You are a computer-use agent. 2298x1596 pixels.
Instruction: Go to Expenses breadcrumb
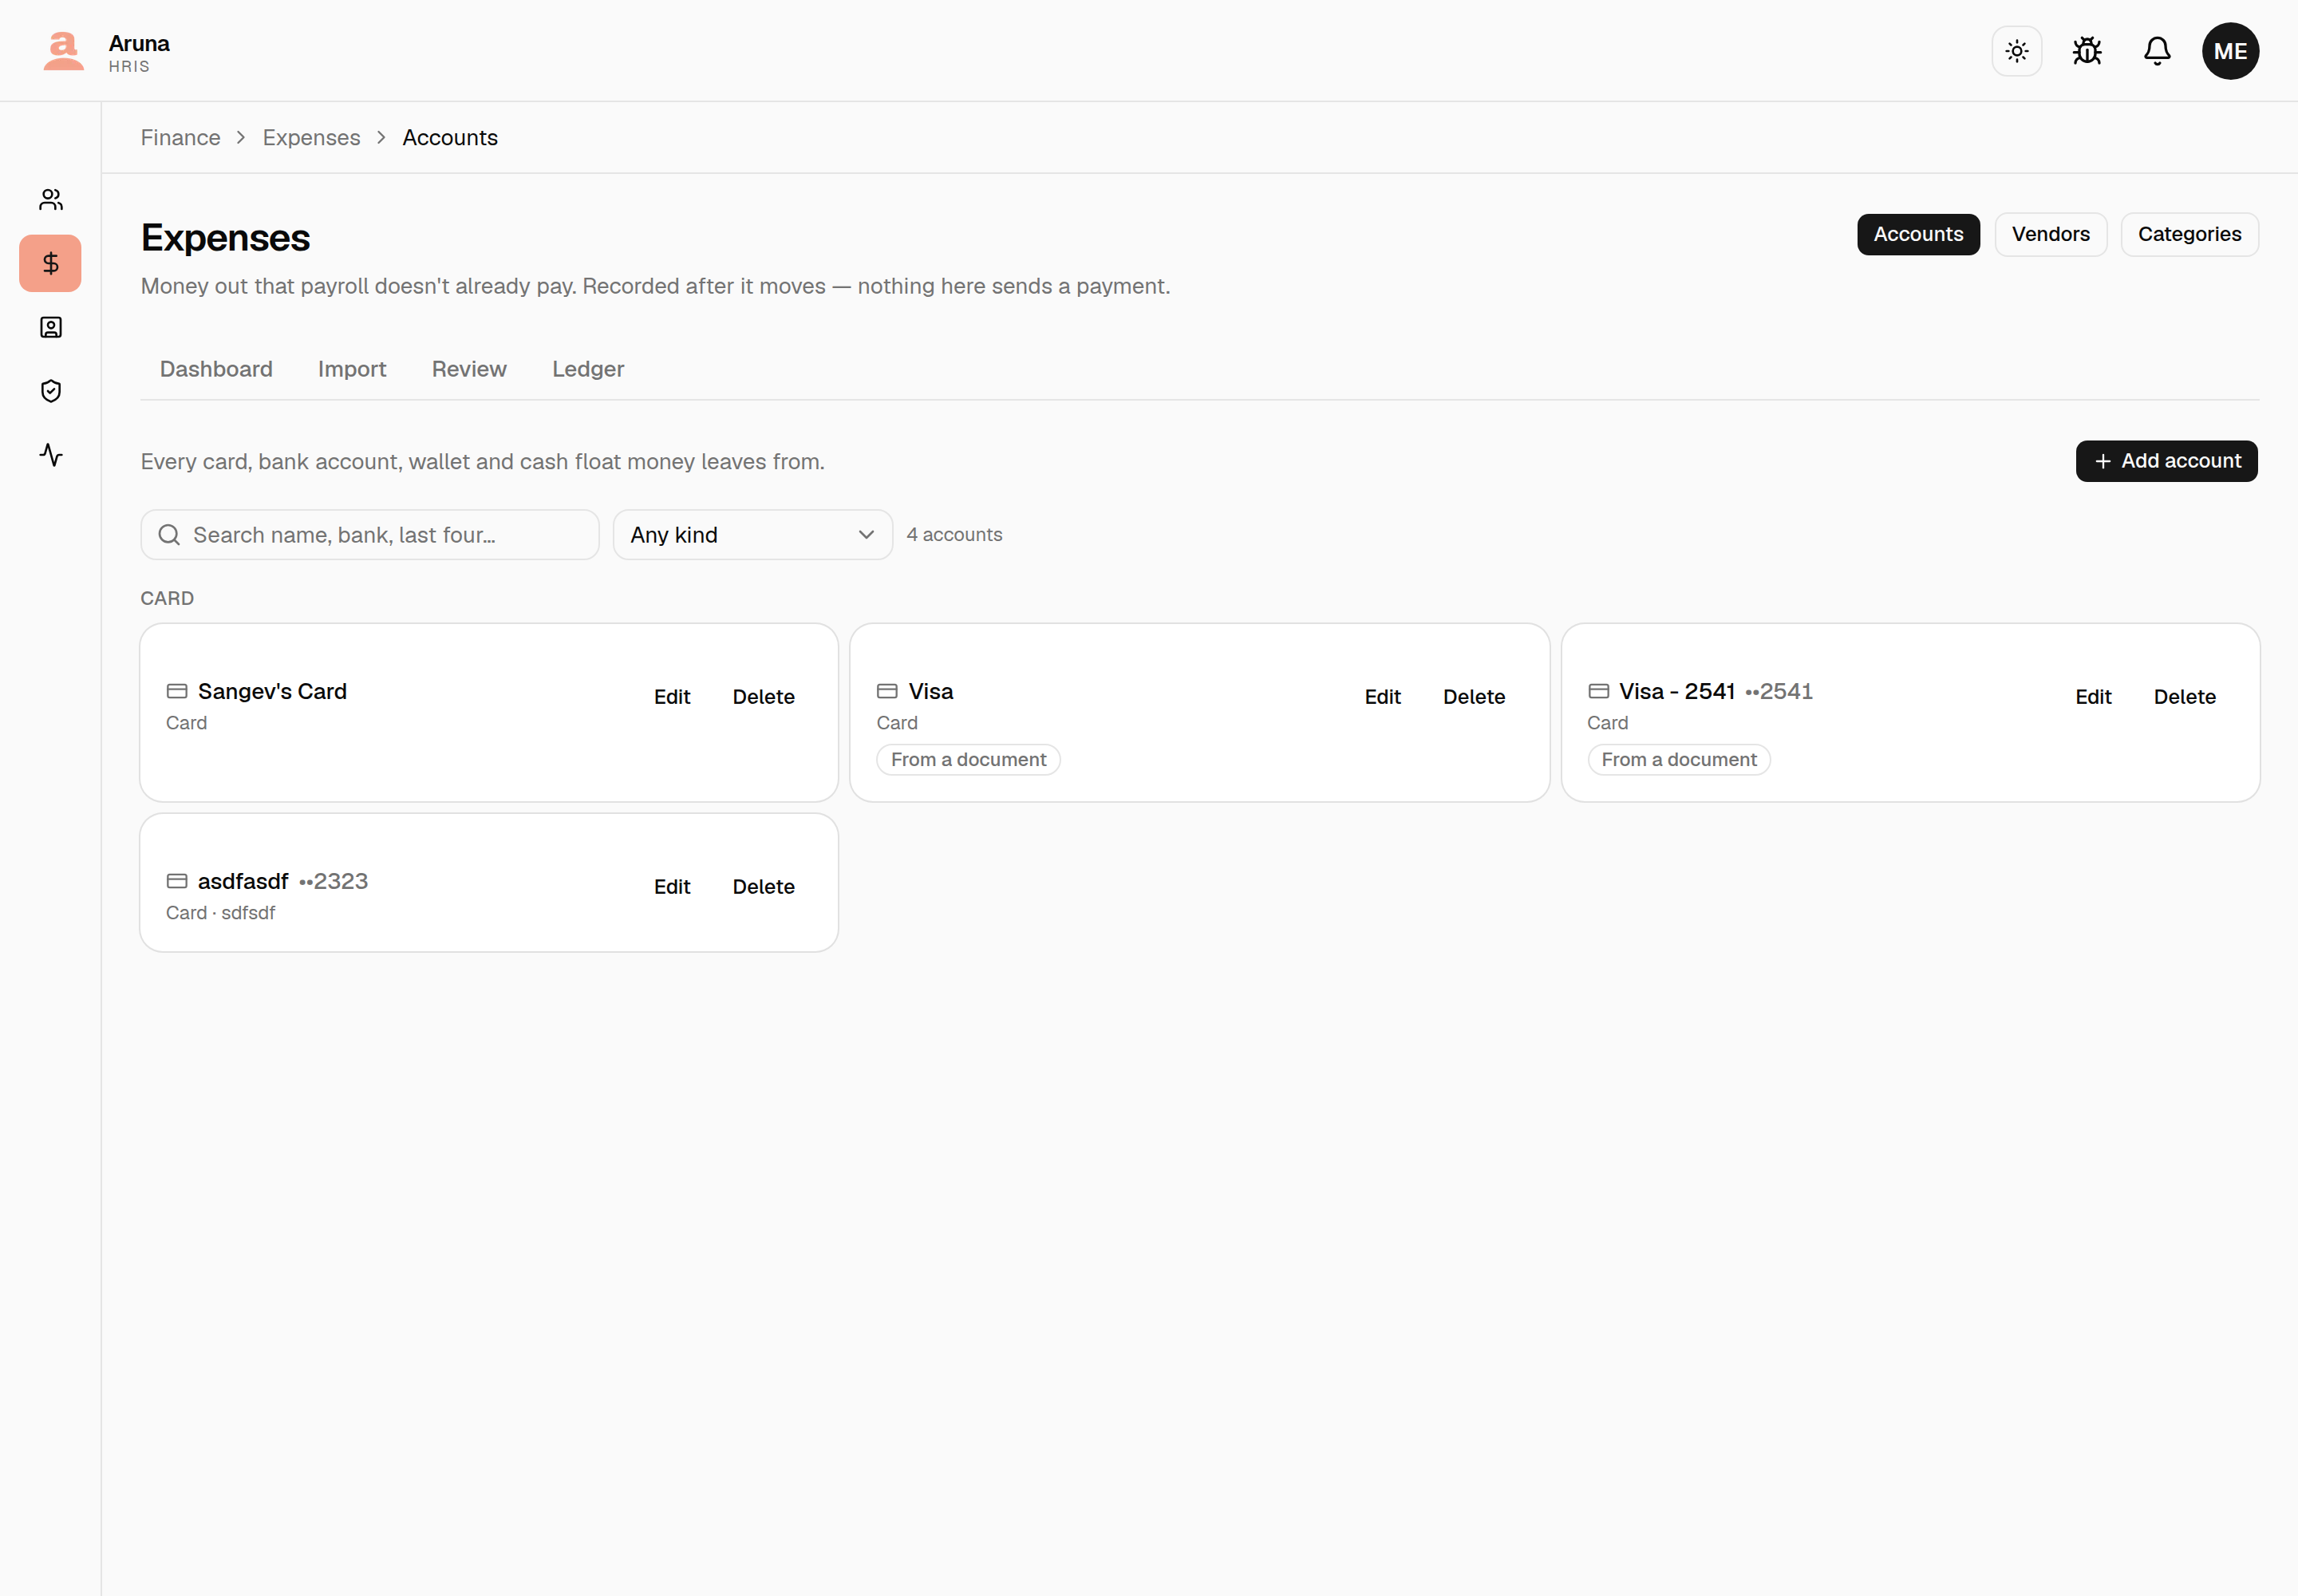tap(311, 138)
